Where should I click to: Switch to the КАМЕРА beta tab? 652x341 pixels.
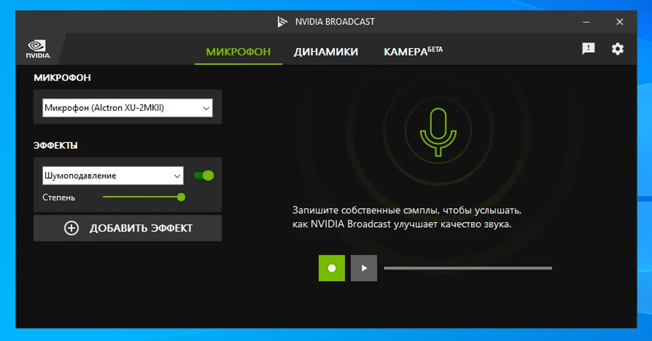click(x=413, y=51)
